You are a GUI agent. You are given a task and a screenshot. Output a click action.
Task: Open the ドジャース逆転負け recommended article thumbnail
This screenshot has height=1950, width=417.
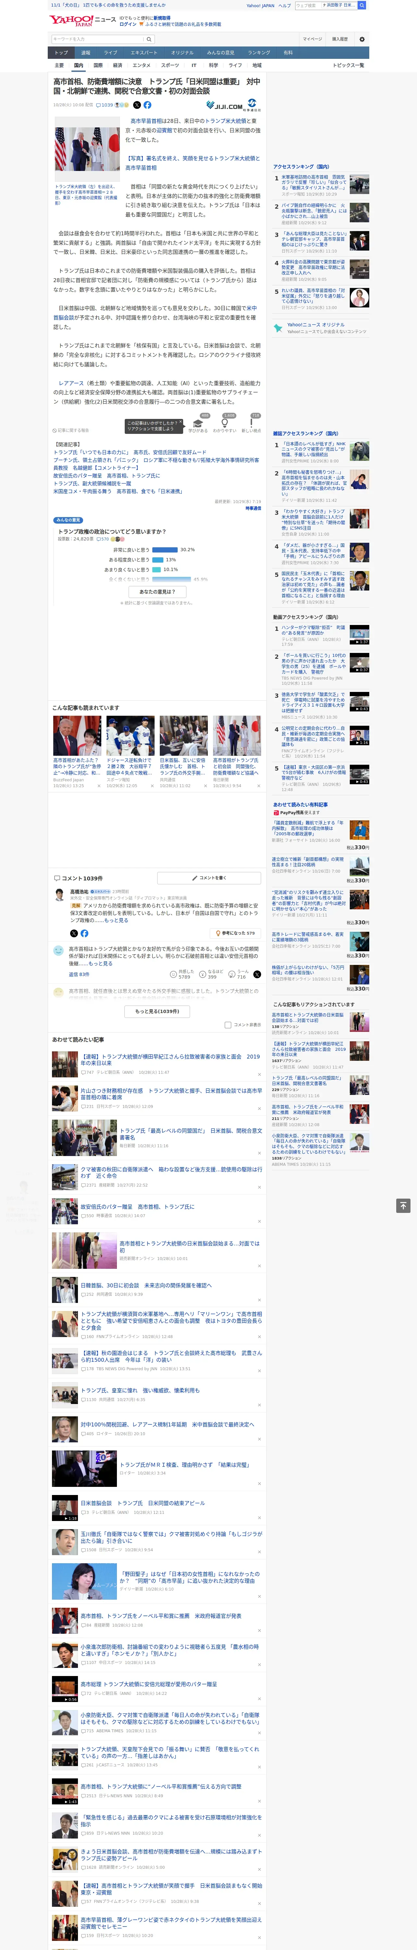pyautogui.click(x=130, y=736)
